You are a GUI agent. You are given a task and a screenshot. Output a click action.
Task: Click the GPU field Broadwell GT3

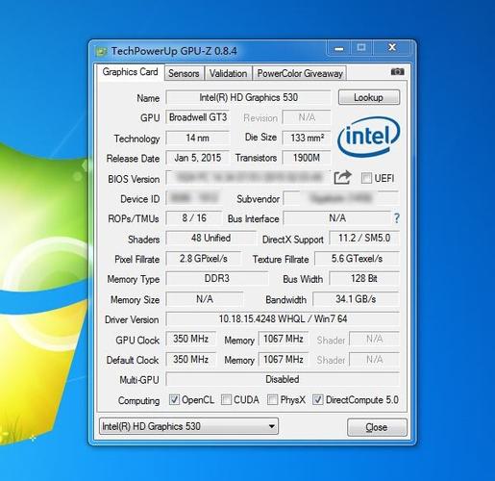coord(198,117)
